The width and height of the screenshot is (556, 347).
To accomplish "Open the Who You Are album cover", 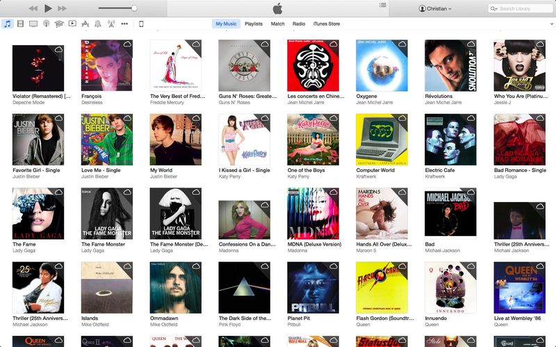I will [x=519, y=65].
